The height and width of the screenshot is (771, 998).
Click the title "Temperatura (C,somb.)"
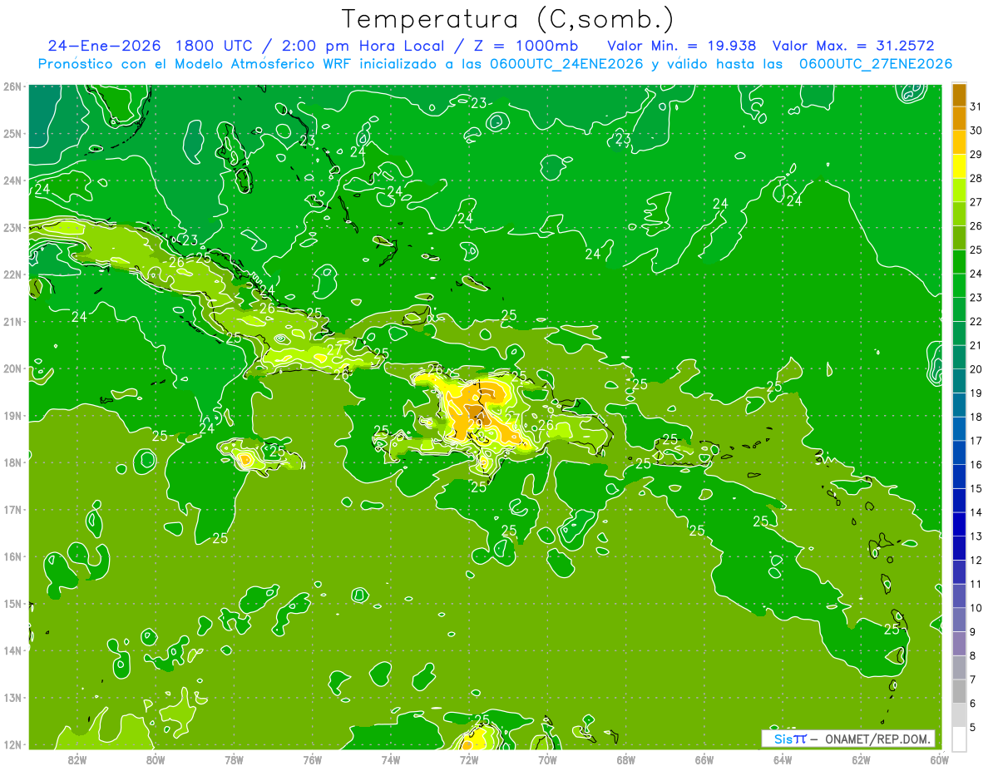[x=508, y=19]
